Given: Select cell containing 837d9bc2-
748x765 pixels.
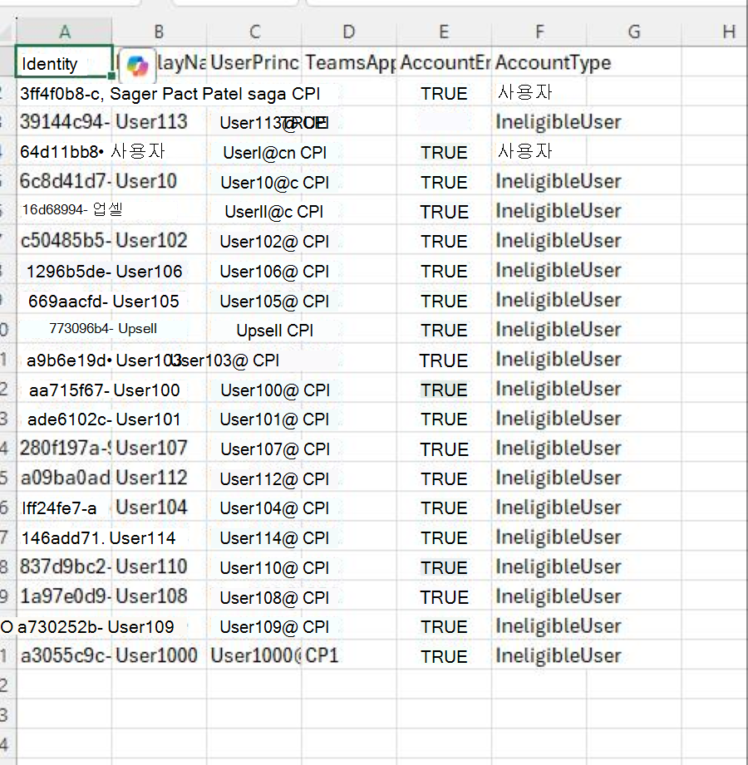Looking at the screenshot, I should click(65, 566).
